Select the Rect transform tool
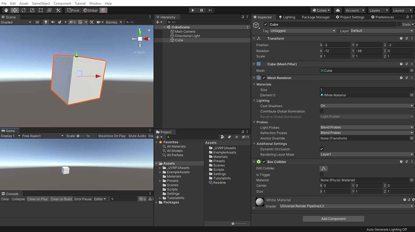 (40, 10)
